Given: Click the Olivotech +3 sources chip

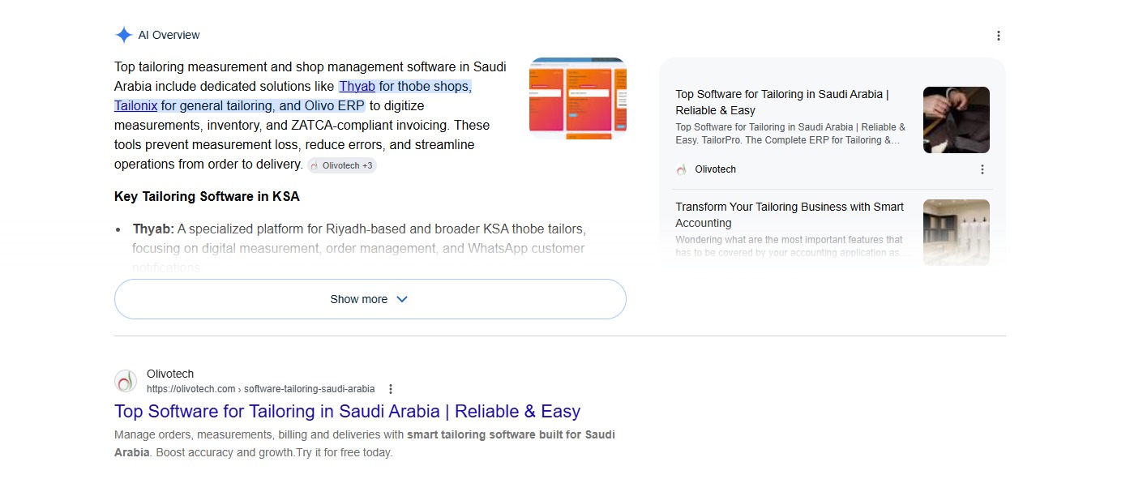Looking at the screenshot, I should 341,165.
